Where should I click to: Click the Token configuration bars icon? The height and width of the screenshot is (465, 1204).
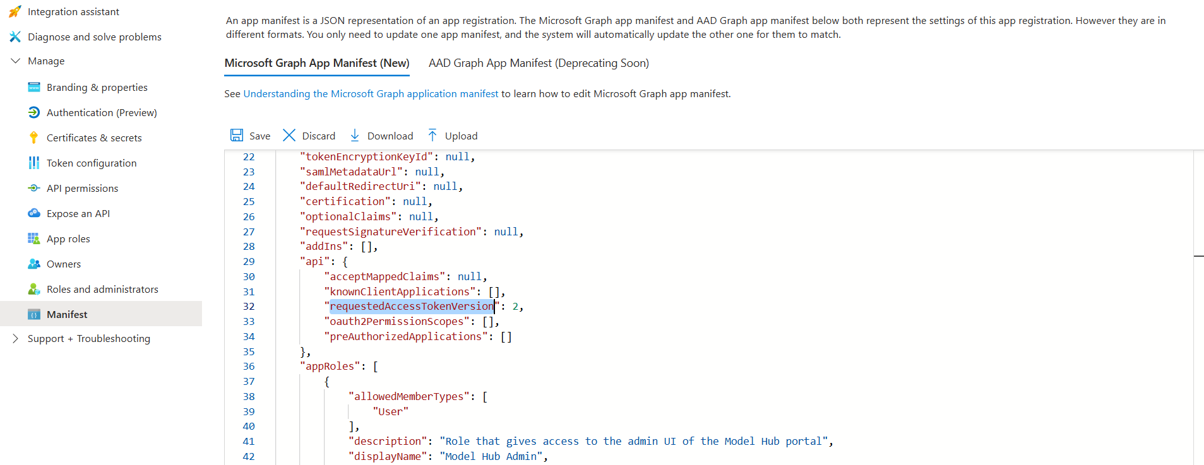pyautogui.click(x=34, y=163)
